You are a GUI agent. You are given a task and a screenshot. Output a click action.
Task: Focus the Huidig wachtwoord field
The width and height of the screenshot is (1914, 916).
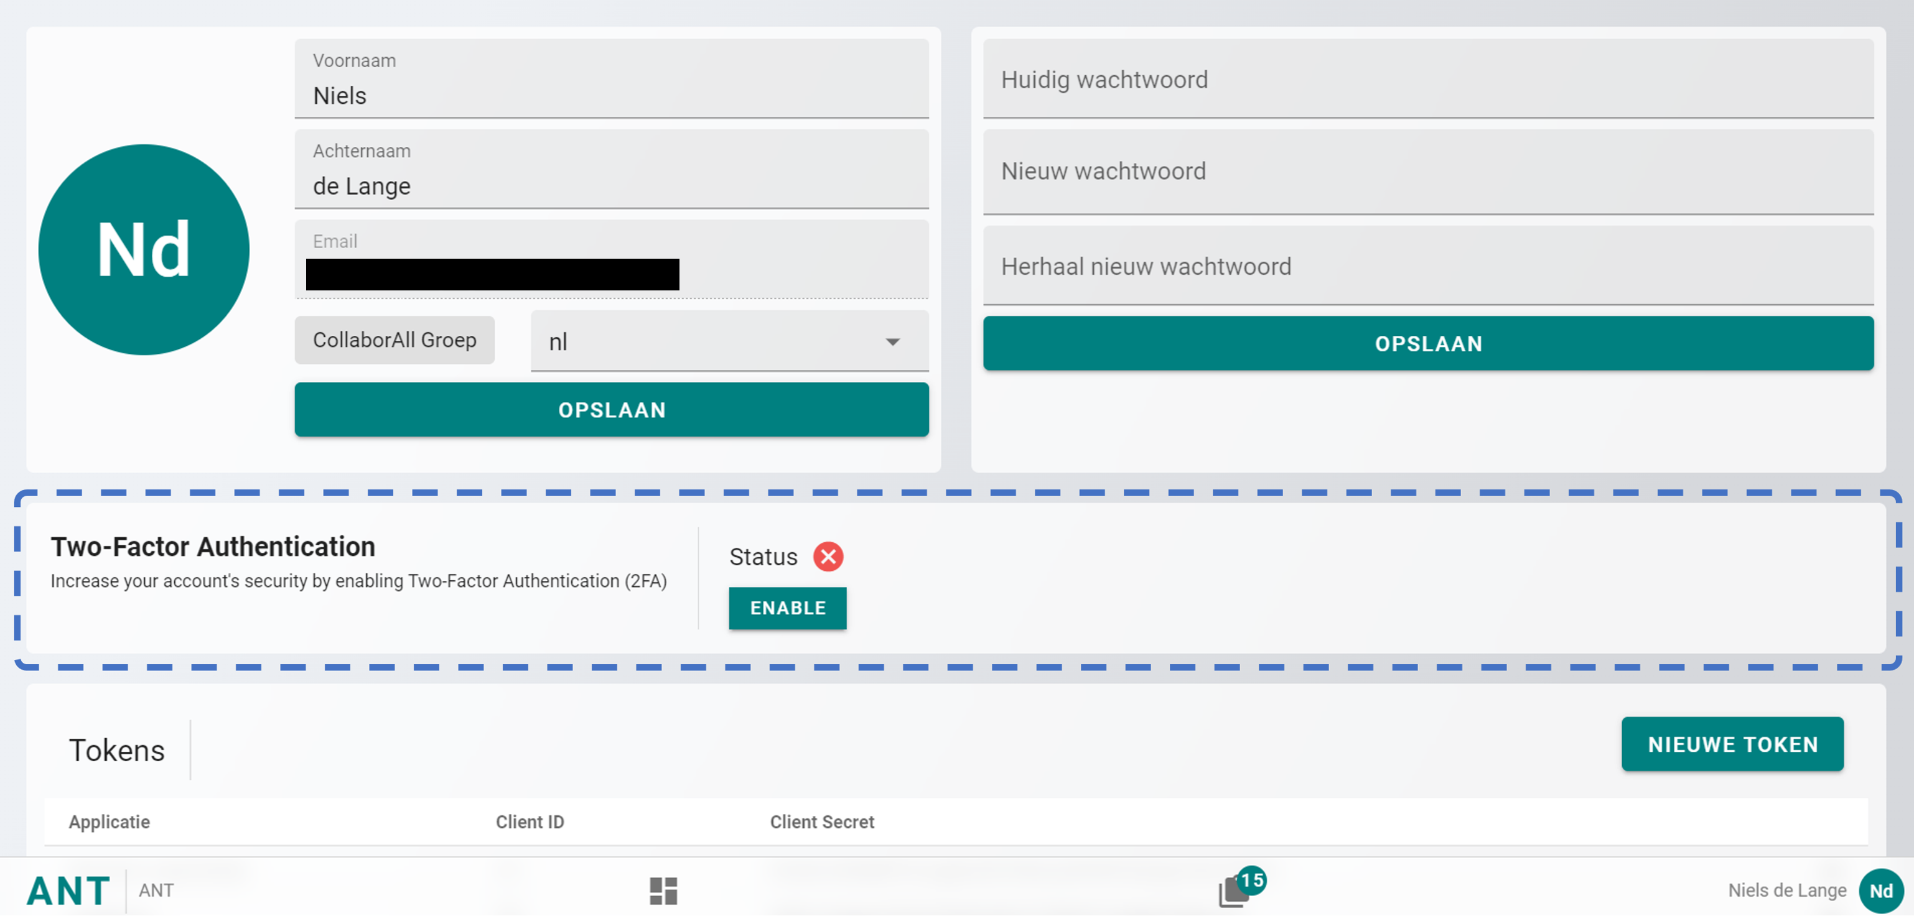pyautogui.click(x=1427, y=80)
